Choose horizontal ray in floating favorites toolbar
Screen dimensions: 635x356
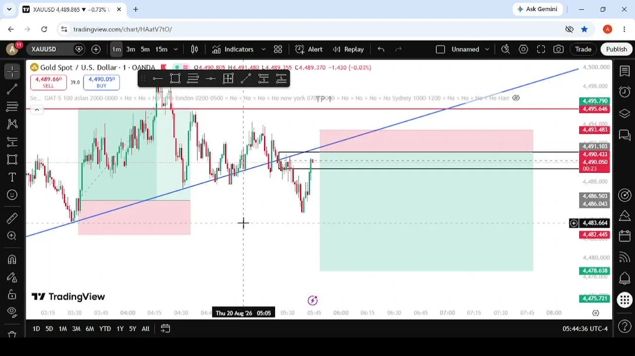[157, 78]
